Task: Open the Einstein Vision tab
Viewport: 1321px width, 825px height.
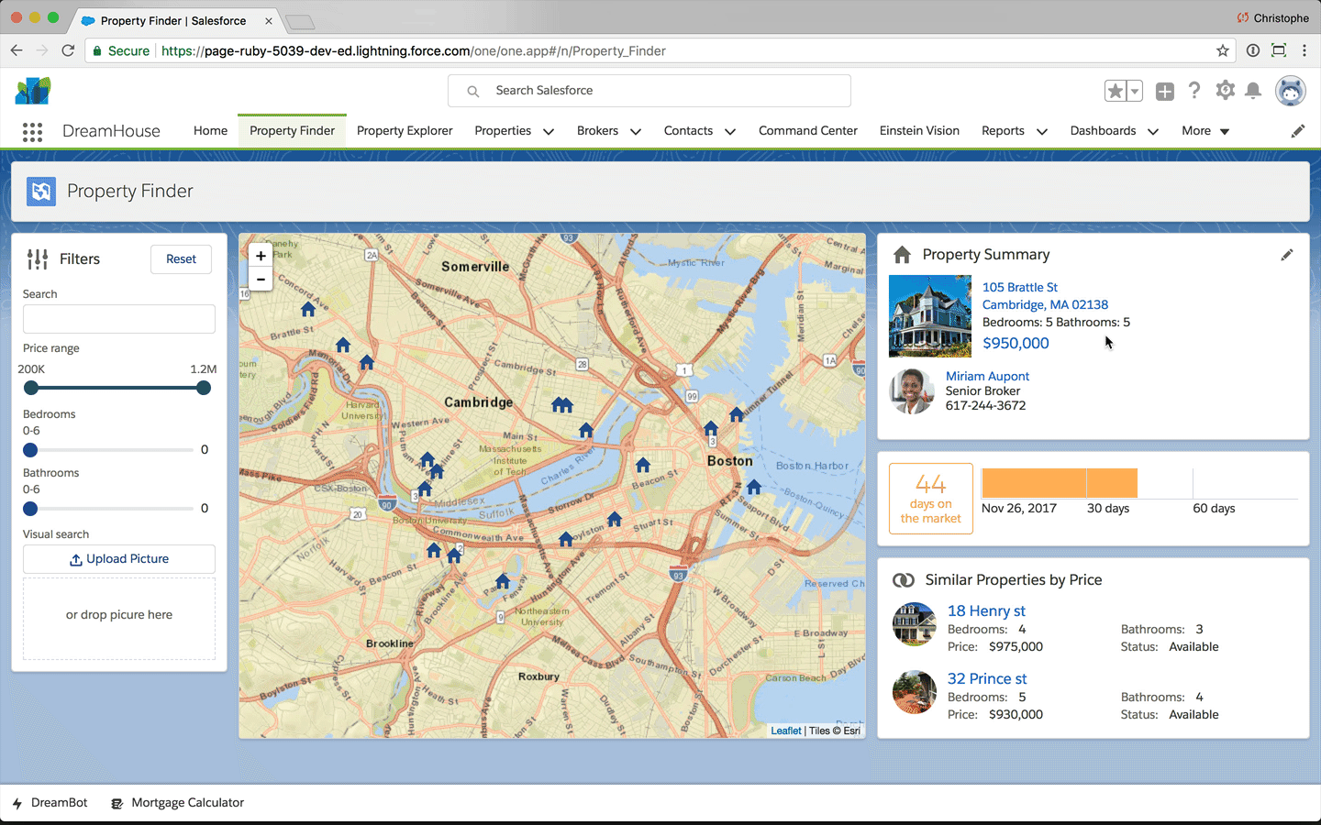Action: point(919,131)
